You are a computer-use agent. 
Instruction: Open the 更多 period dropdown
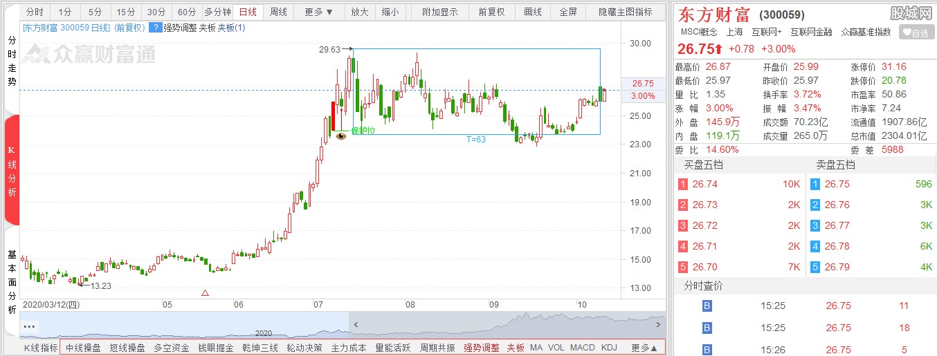click(x=318, y=12)
